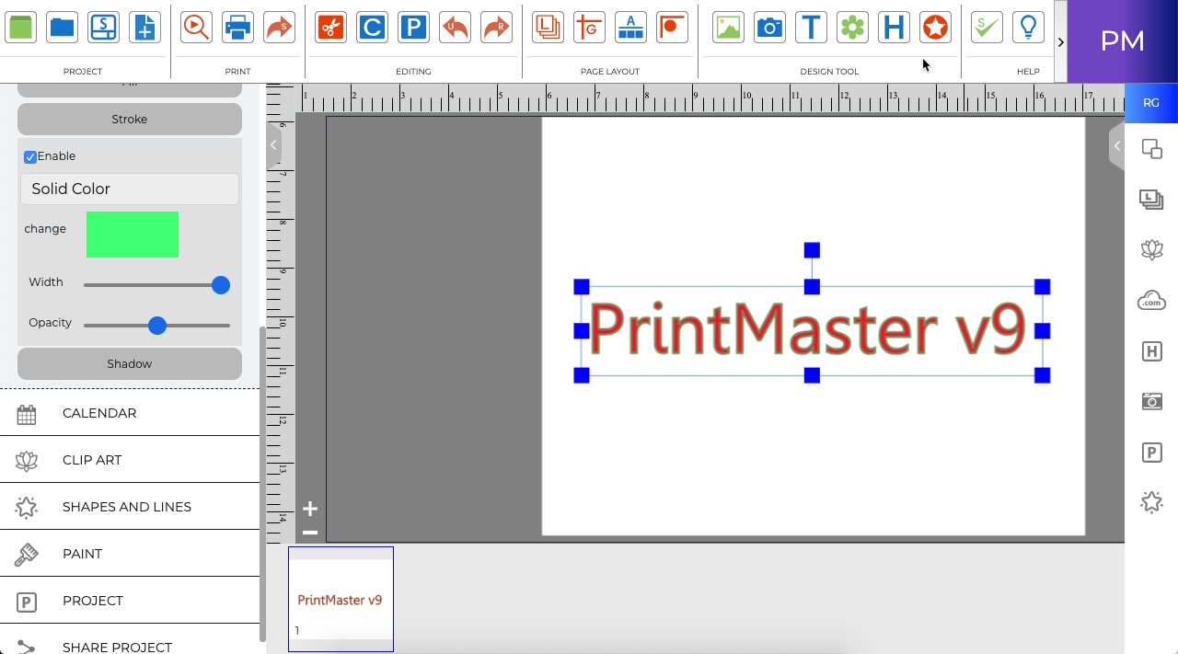Click the help lightbulb icon
The width and height of the screenshot is (1178, 654).
pyautogui.click(x=1028, y=27)
